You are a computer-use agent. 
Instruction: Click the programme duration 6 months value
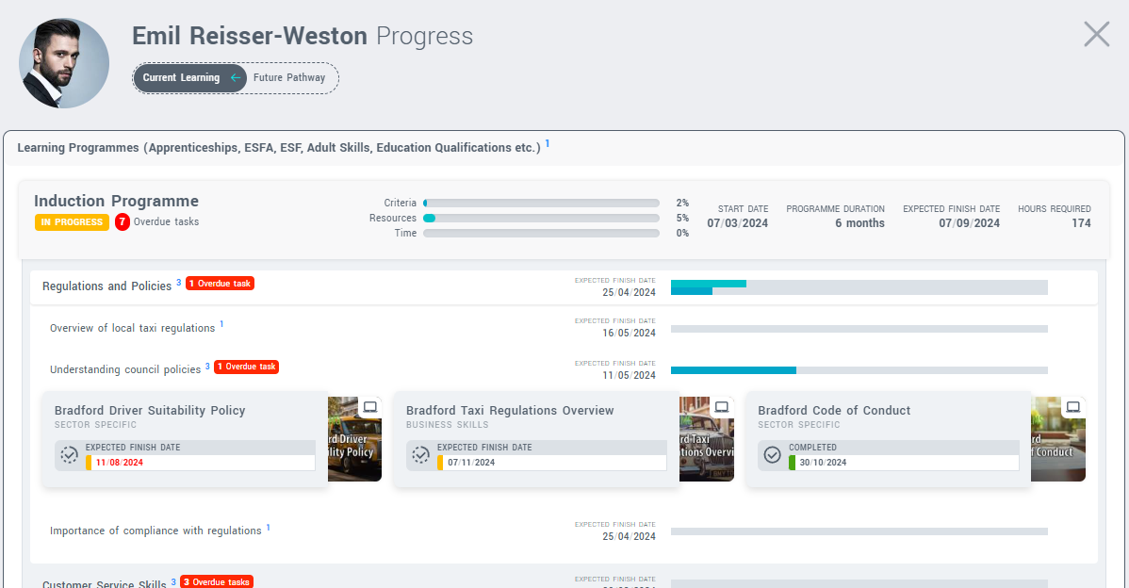pyautogui.click(x=859, y=223)
